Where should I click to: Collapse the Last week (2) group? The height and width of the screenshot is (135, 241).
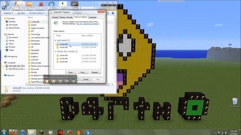pyautogui.click(x=55, y=40)
